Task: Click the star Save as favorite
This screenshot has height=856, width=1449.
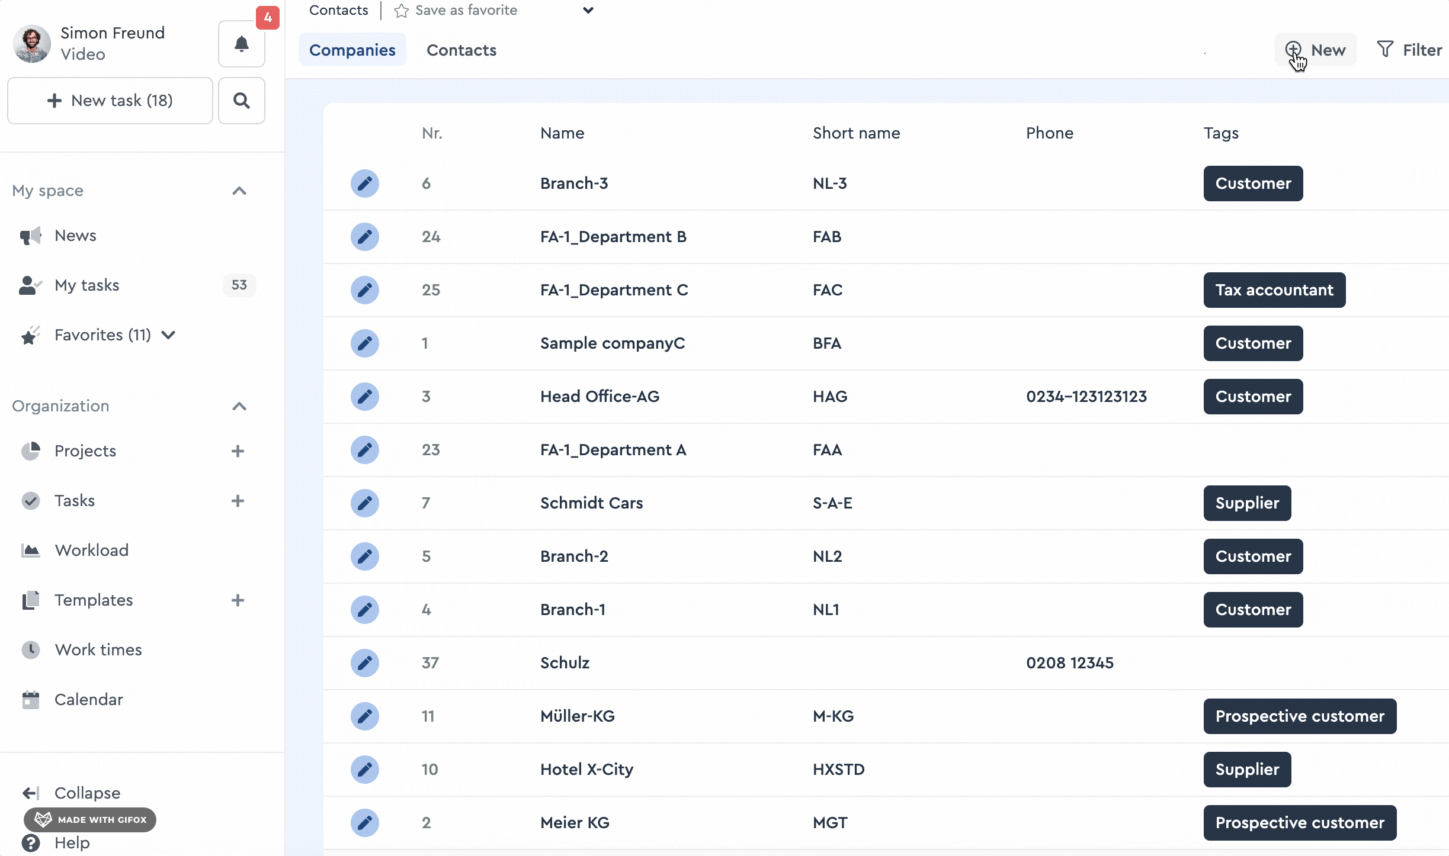Action: pyautogui.click(x=401, y=11)
